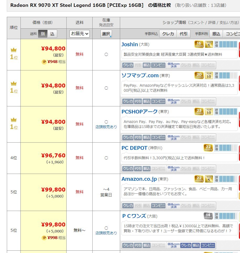
Task: Open the PCワンズ shop link
Action: [x=134, y=216]
